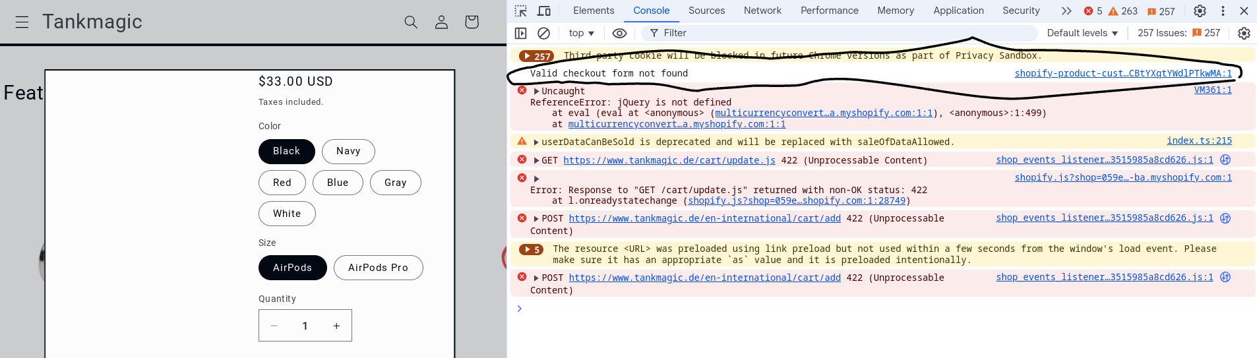Open the Default levels dropdown
This screenshot has height=358, width=1257.
tap(1083, 33)
